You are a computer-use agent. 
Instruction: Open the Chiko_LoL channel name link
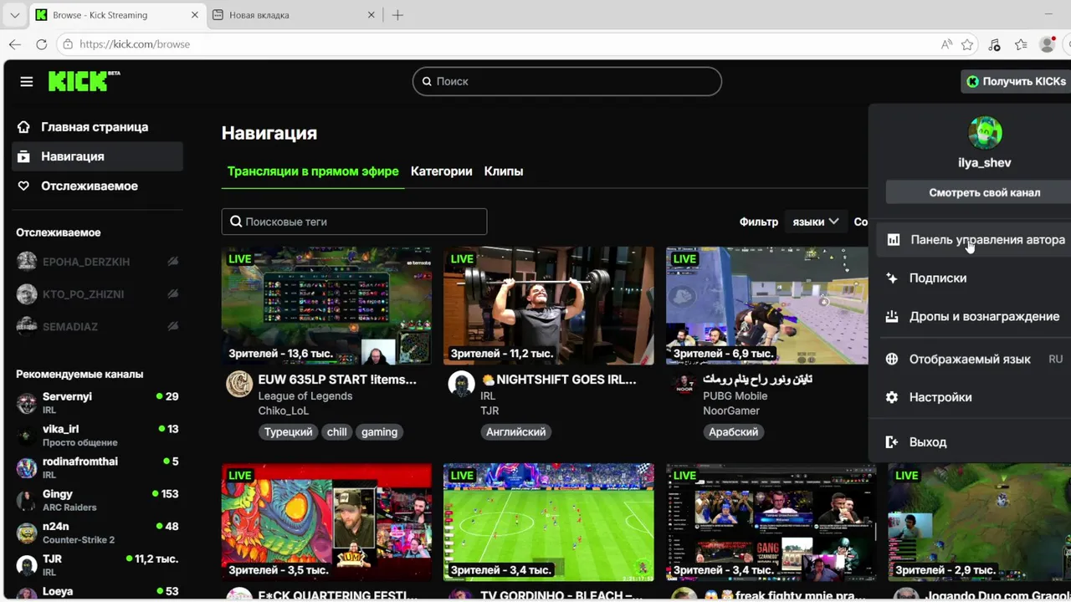283,411
